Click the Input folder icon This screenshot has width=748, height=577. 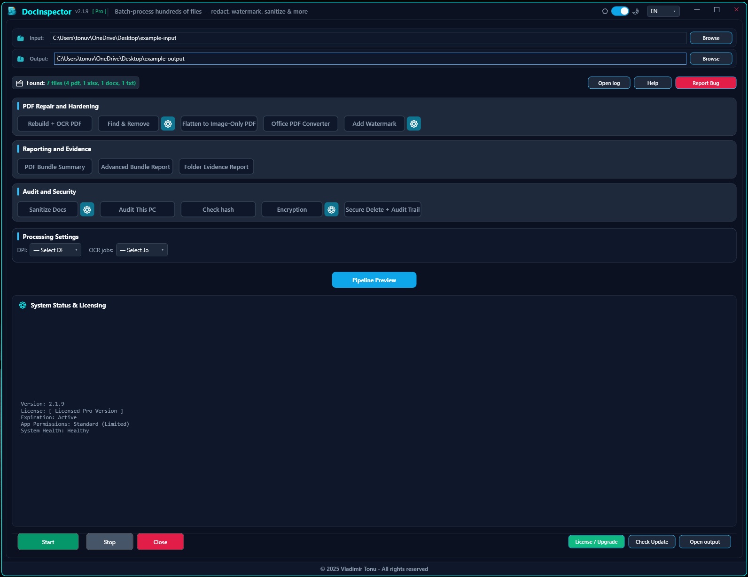pos(21,38)
